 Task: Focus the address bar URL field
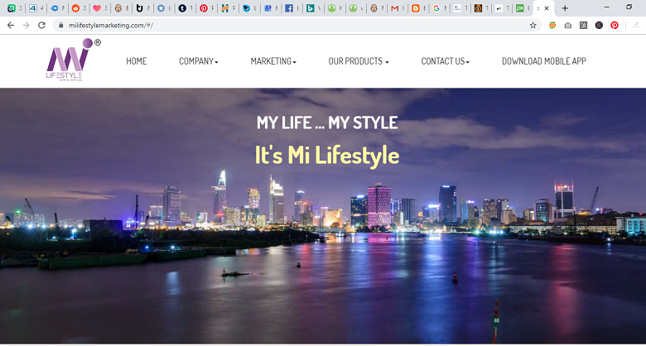(x=296, y=25)
